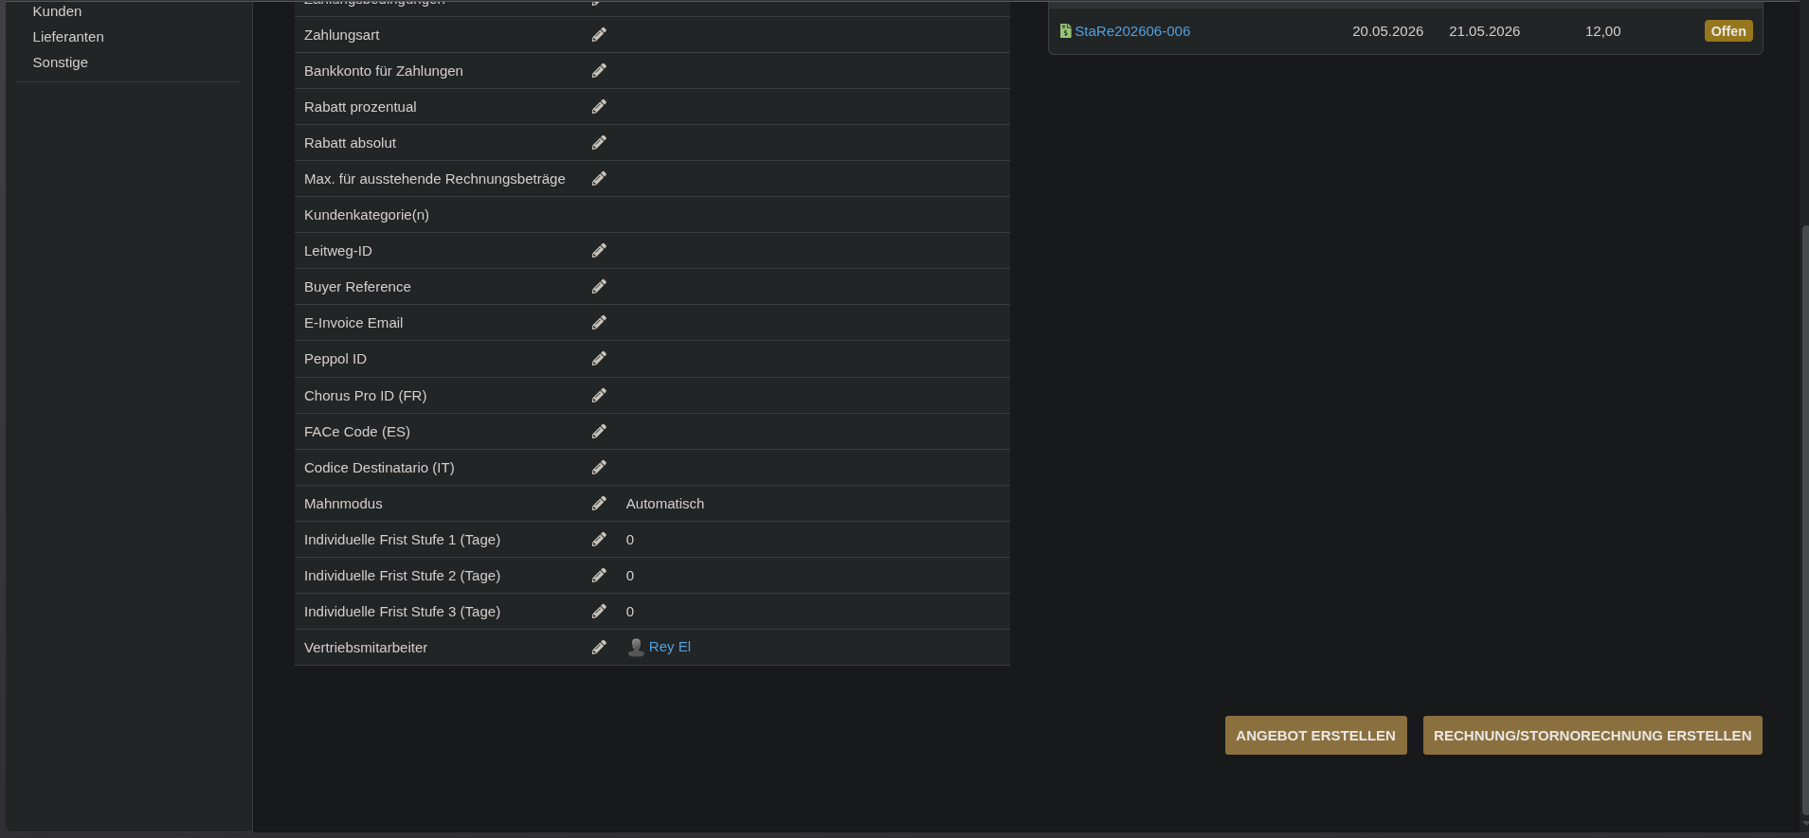Viewport: 1809px width, 838px height.
Task: Edit Individuelle Frist Stufe 3 pencil icon
Action: pyautogui.click(x=599, y=612)
